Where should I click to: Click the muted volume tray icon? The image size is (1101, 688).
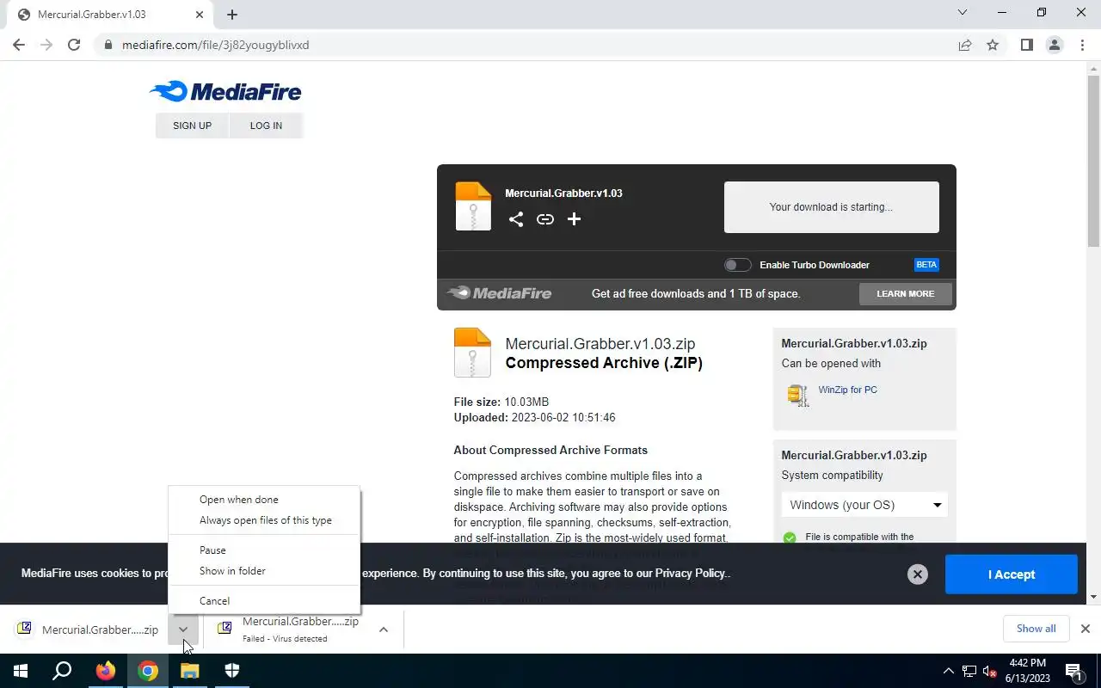(x=990, y=672)
